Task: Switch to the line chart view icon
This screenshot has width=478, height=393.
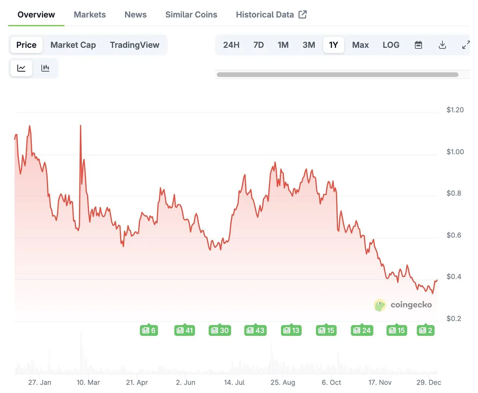Action: pos(21,68)
